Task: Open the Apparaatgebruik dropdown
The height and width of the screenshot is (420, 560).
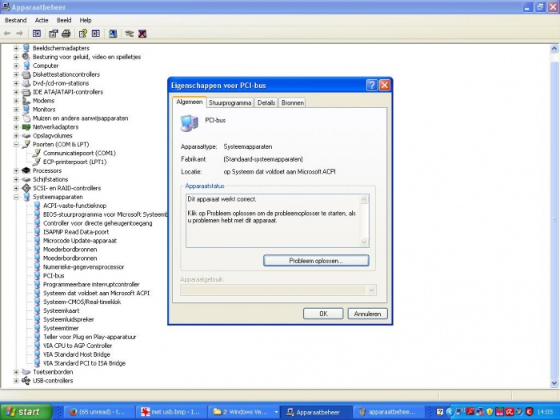Action: tap(371, 290)
